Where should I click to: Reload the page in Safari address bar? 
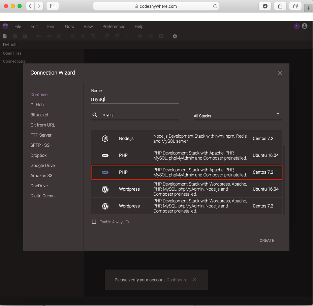(x=215, y=6)
